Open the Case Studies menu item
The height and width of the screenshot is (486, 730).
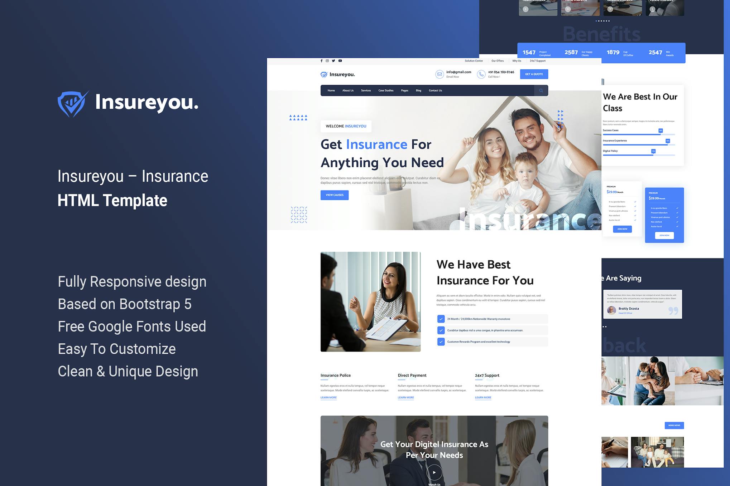point(386,90)
